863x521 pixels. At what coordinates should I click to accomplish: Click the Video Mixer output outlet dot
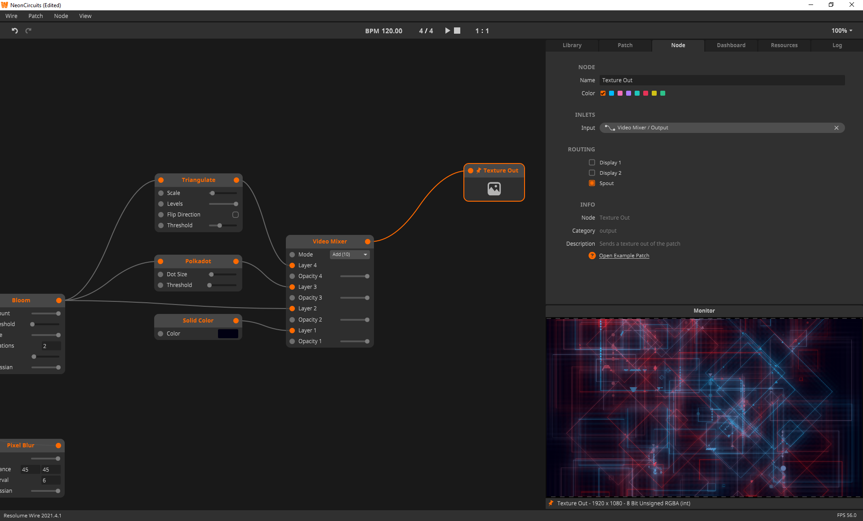click(368, 242)
